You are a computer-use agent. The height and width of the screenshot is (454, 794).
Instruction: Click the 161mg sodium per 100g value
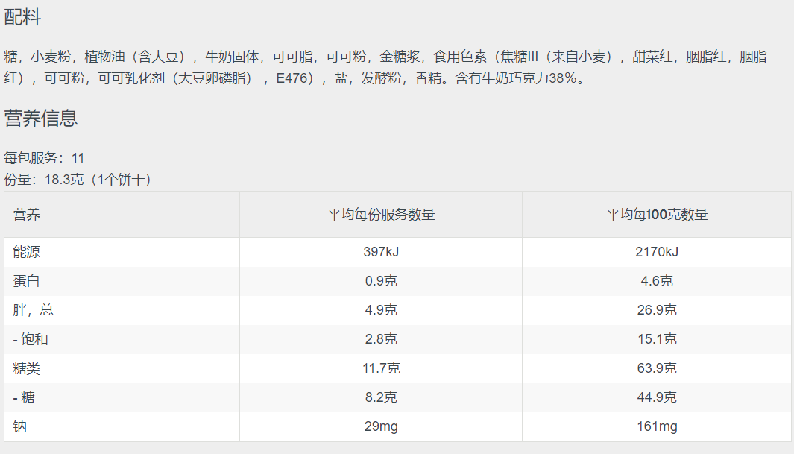tap(657, 426)
